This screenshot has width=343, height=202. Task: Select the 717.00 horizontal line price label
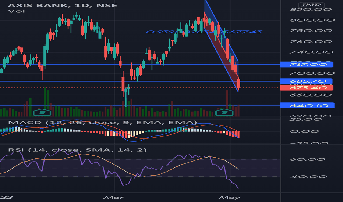tap(307, 64)
